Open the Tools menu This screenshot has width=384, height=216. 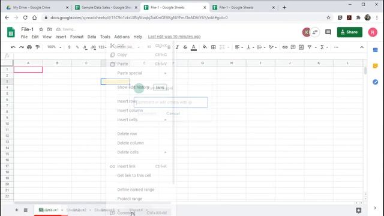click(105, 37)
